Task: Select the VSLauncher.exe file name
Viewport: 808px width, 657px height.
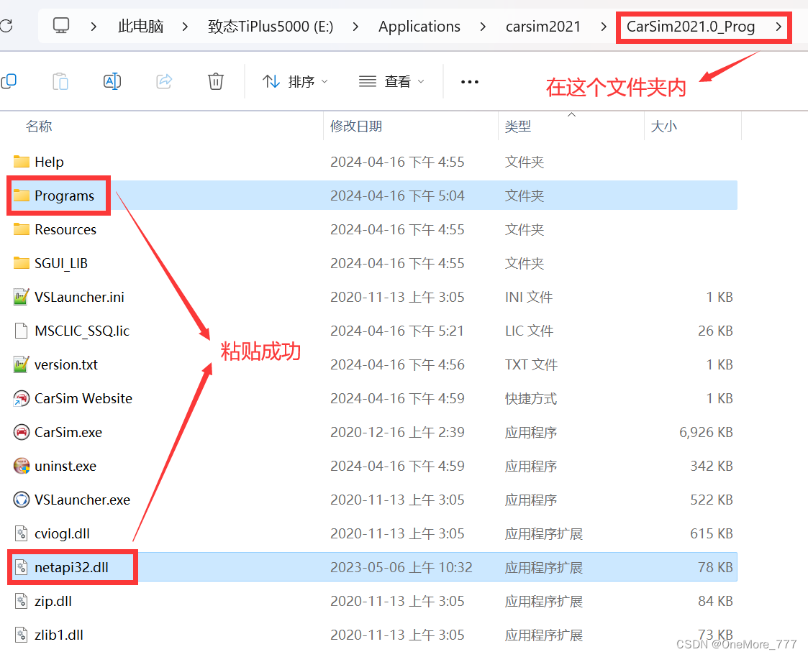Action: (x=83, y=500)
